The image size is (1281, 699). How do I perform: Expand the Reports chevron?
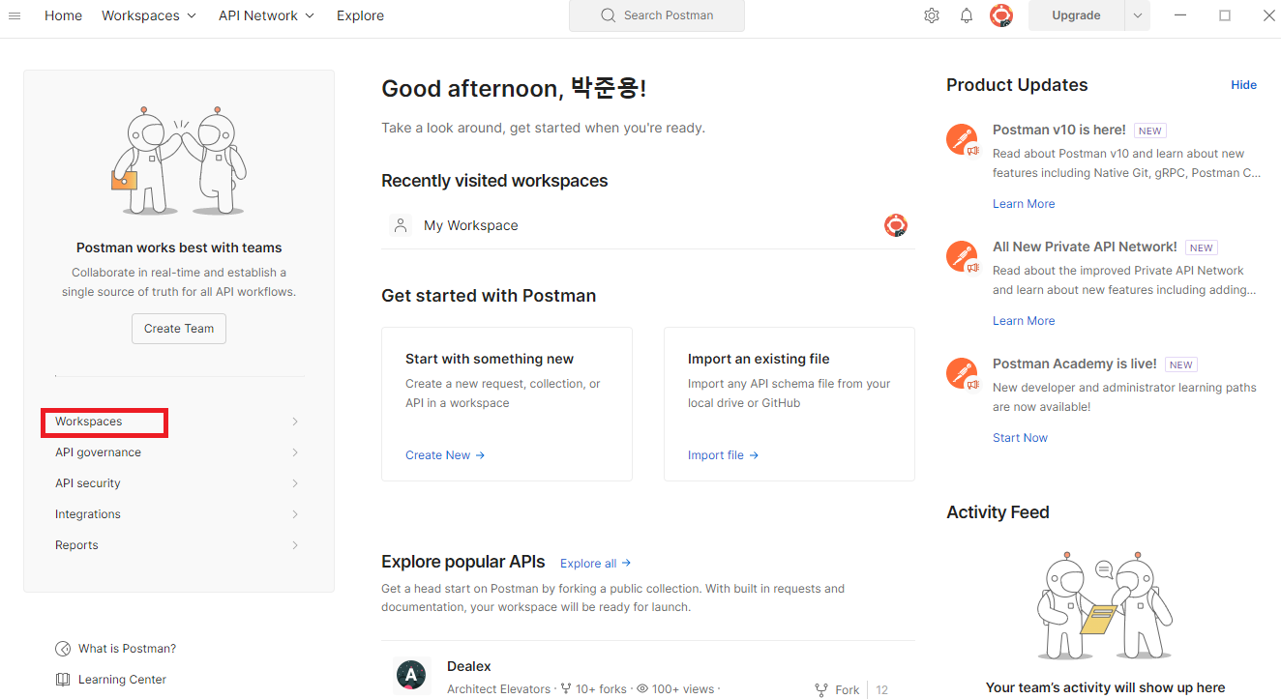[x=295, y=545]
